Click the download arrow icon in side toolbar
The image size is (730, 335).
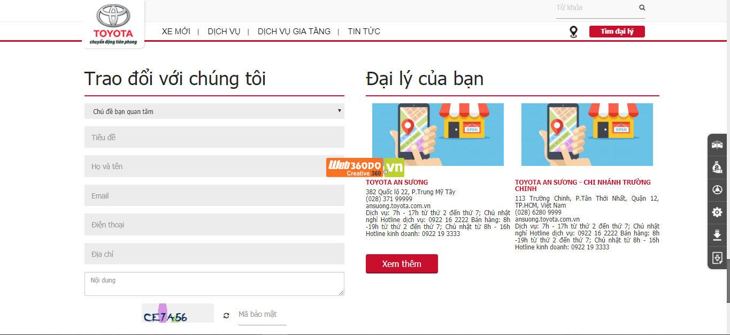tap(717, 235)
